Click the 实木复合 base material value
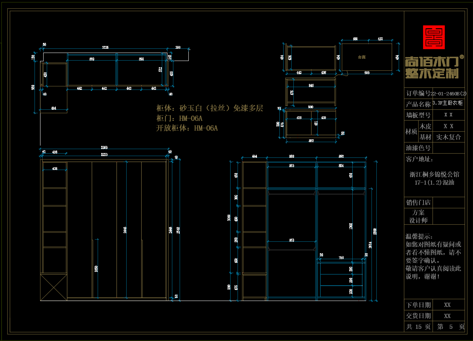 [448, 137]
